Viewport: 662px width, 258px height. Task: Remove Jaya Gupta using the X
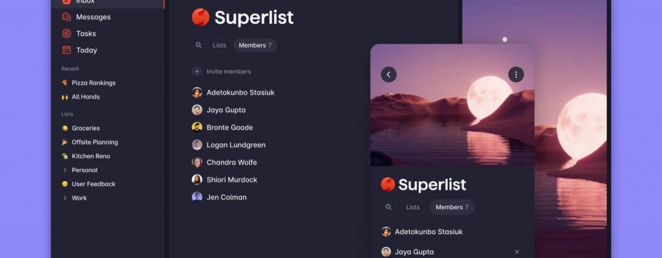point(517,252)
